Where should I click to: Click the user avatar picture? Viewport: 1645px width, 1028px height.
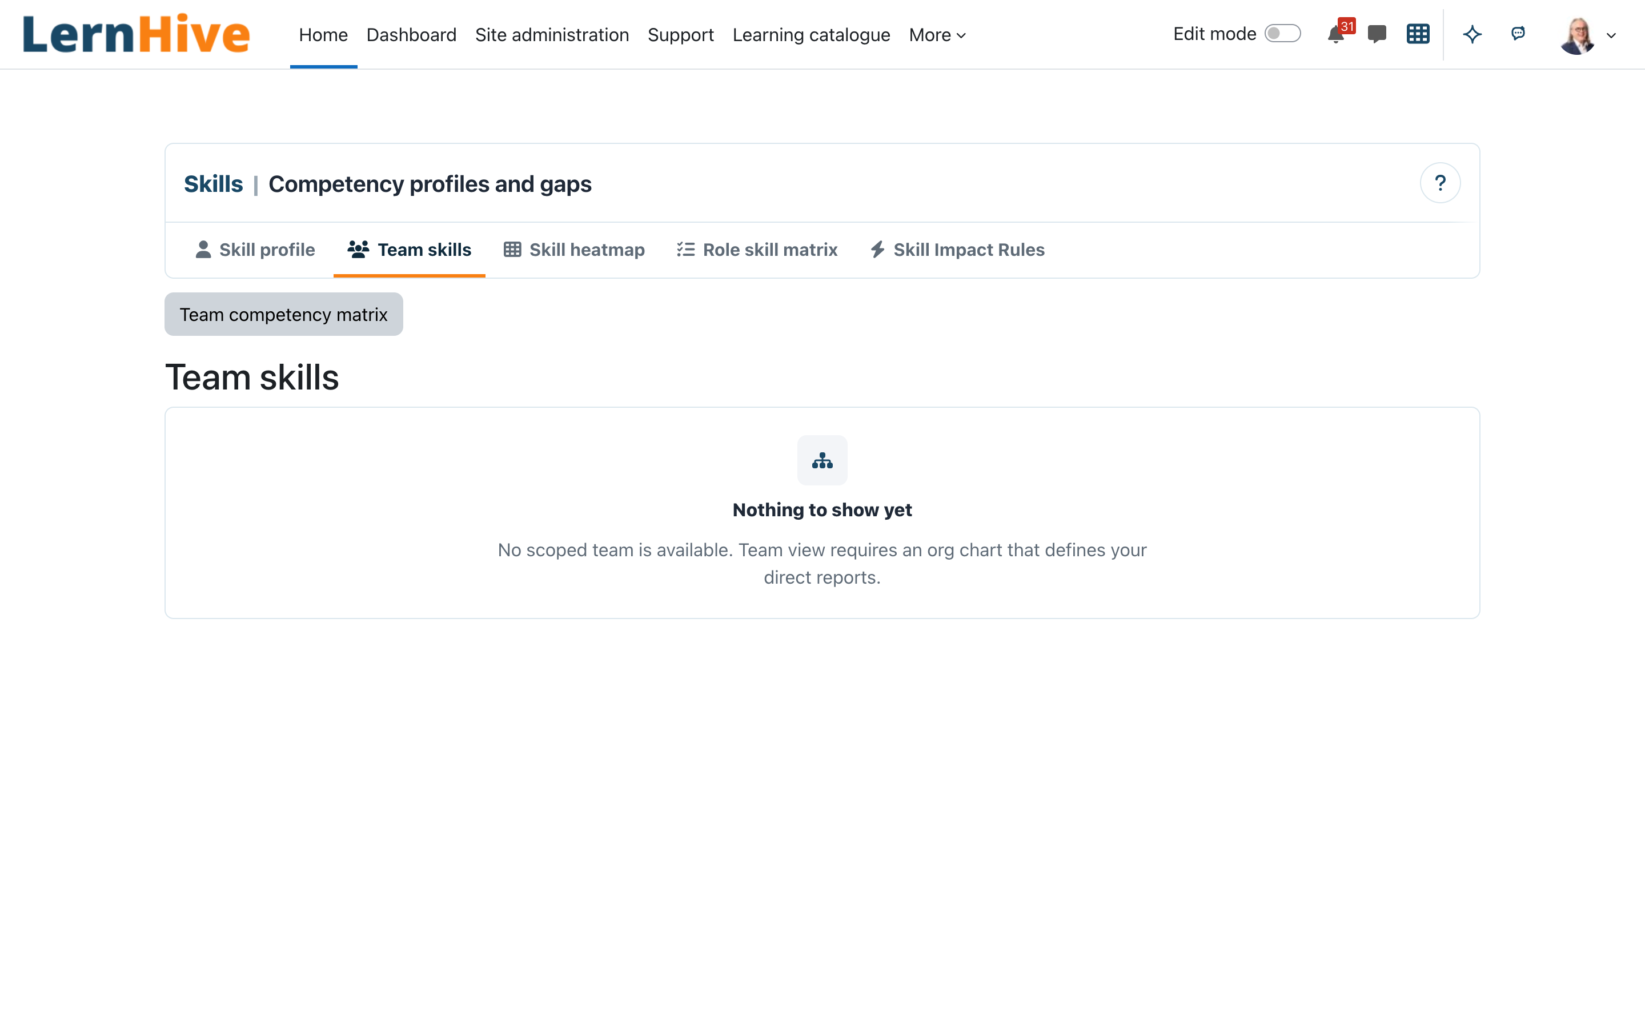pos(1578,35)
